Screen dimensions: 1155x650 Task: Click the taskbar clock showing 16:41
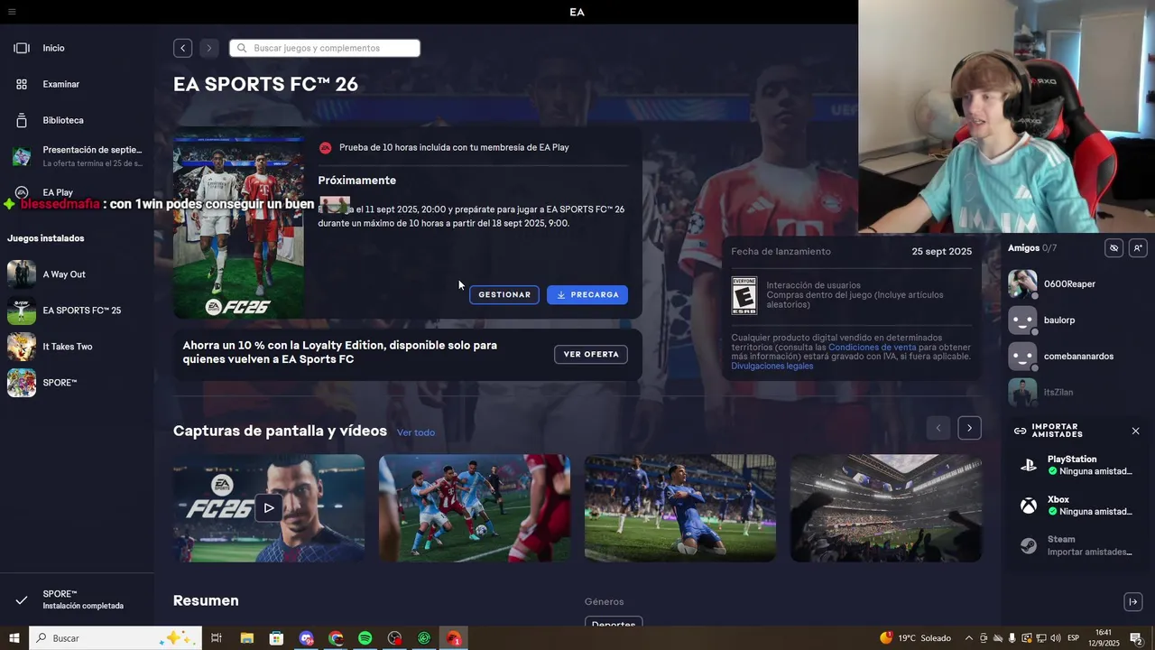(x=1104, y=638)
